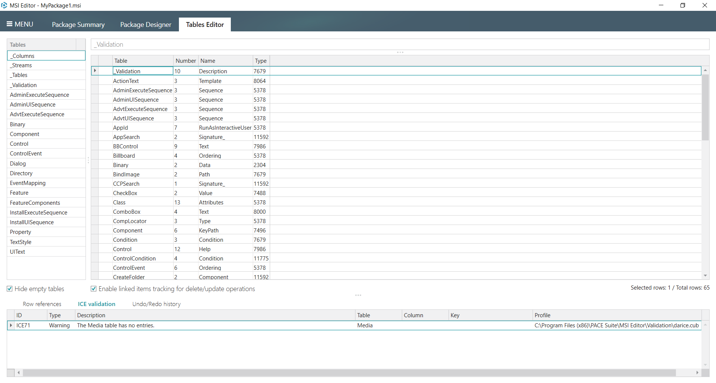
Task: Click the ComboBox cell in grid
Action: pyautogui.click(x=143, y=212)
